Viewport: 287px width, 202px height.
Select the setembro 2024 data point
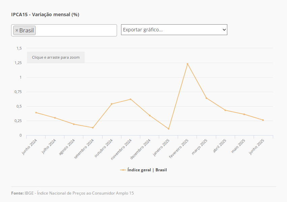[x=93, y=127]
